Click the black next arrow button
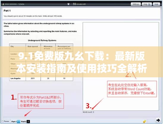This screenshot has width=163, height=124. [158, 120]
